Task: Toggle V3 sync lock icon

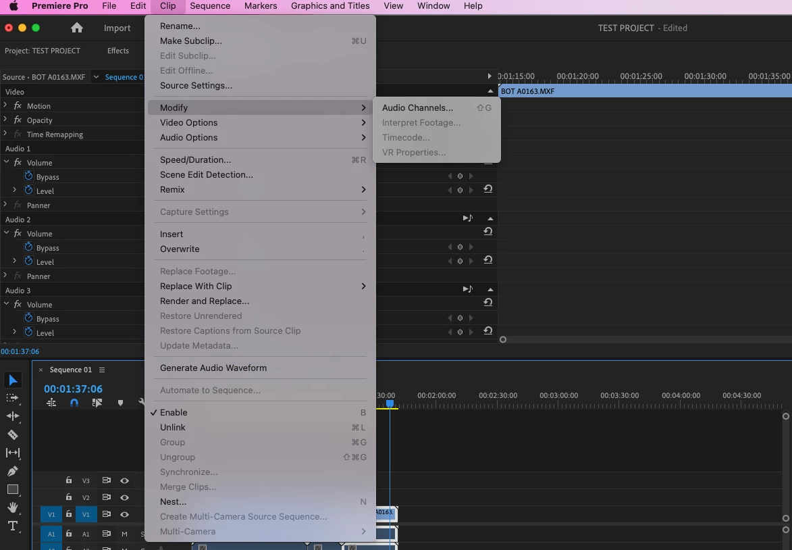Action: click(106, 480)
